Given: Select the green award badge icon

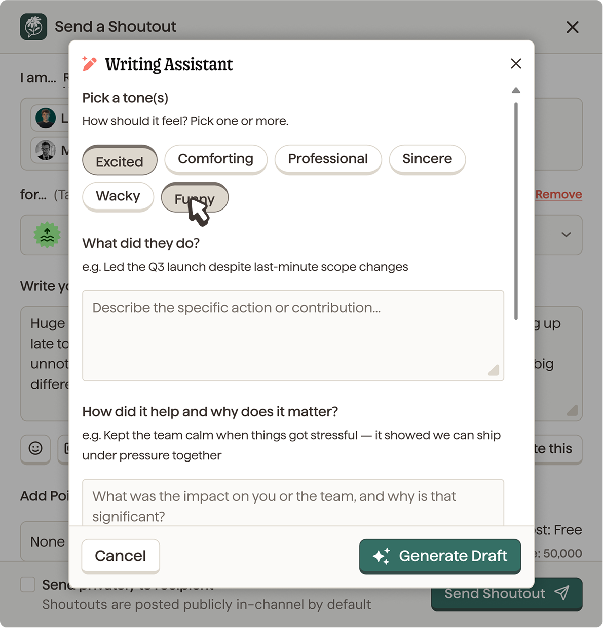Looking at the screenshot, I should (46, 235).
